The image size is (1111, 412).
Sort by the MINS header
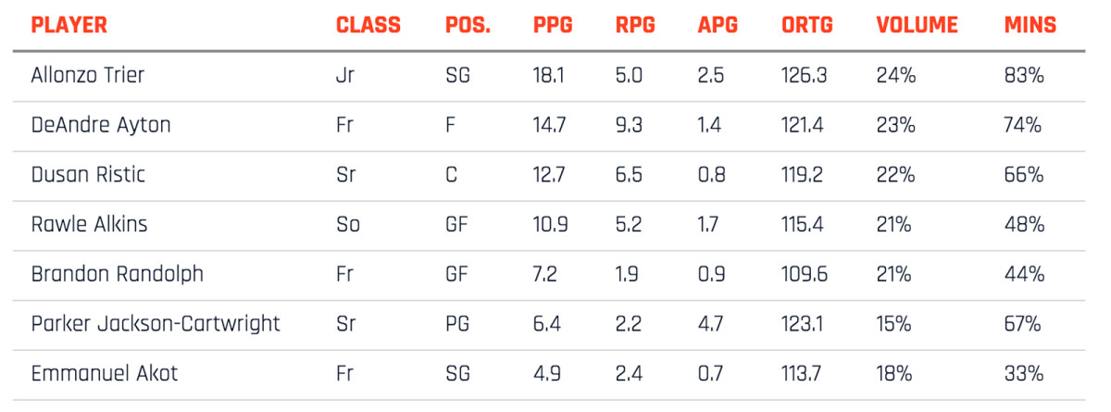tap(1030, 25)
